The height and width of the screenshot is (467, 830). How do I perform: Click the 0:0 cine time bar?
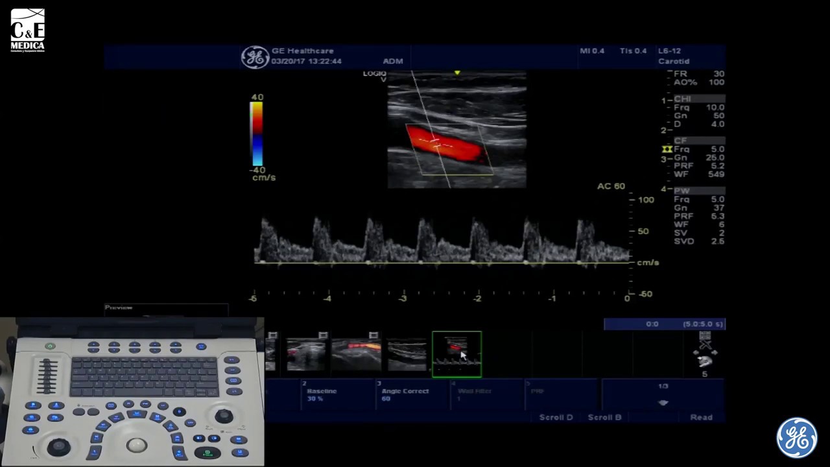click(664, 324)
